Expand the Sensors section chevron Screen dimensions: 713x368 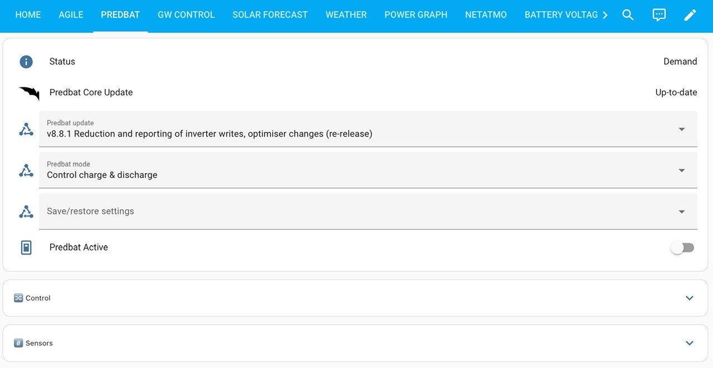690,343
